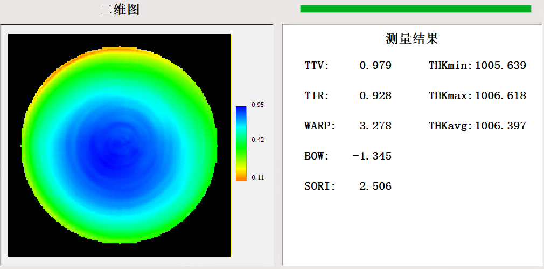Select the 0.42 midpoint scale label
The height and width of the screenshot is (269, 544).
pyautogui.click(x=257, y=140)
